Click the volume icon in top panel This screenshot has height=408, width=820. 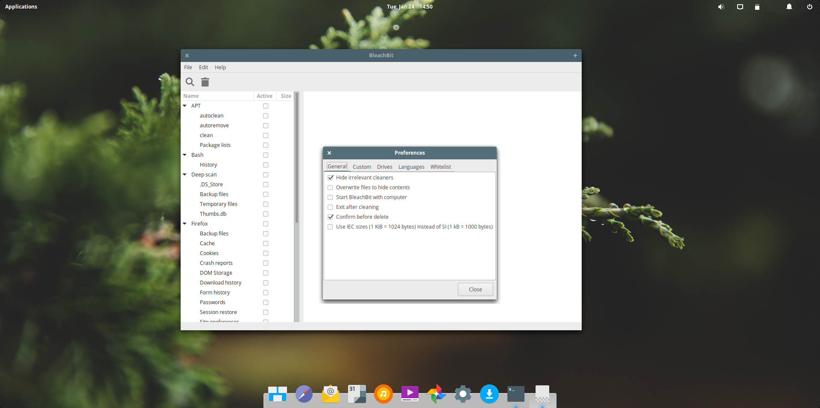point(721,7)
